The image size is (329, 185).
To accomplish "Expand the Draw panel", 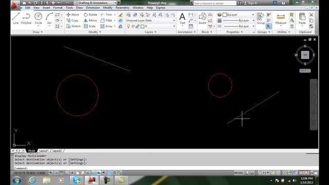I will [x=38, y=32].
